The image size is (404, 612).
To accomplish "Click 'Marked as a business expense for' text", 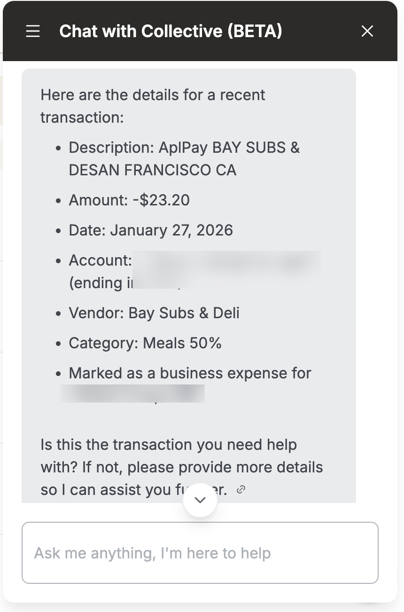I will (x=190, y=373).
